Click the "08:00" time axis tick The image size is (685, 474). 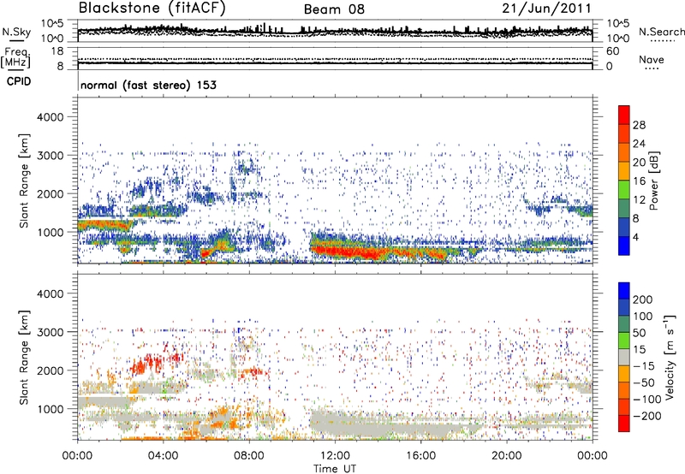pos(249,456)
